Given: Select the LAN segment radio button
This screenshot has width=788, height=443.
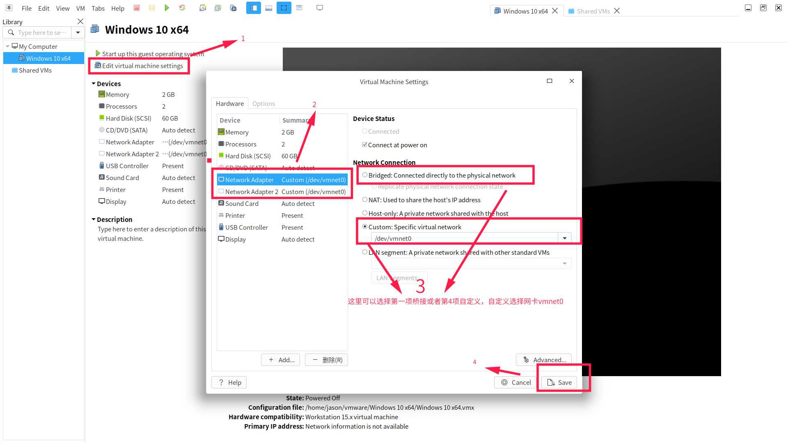Looking at the screenshot, I should [x=364, y=252].
